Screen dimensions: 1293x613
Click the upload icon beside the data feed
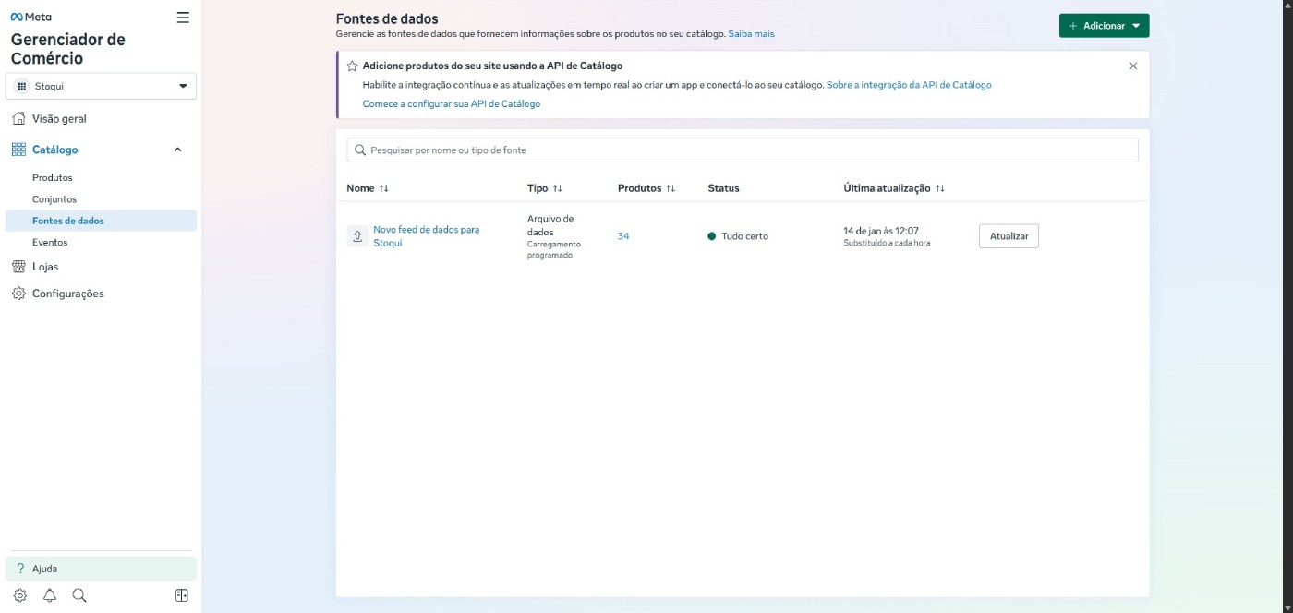[357, 236]
